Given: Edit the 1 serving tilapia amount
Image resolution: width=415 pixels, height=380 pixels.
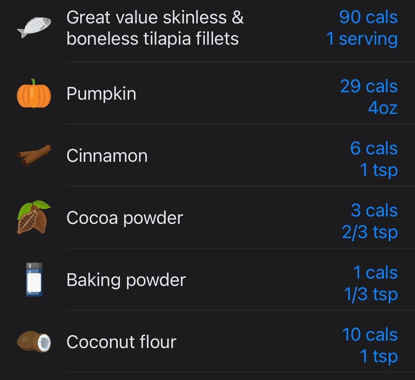Looking at the screenshot, I should click(x=362, y=39).
